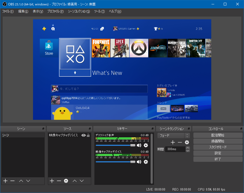
Task: Open 編集(E) menu
Action: pos(23,11)
